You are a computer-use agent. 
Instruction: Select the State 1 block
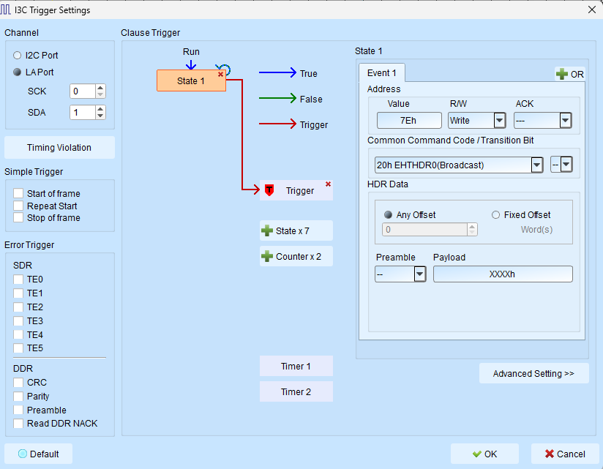pos(191,80)
